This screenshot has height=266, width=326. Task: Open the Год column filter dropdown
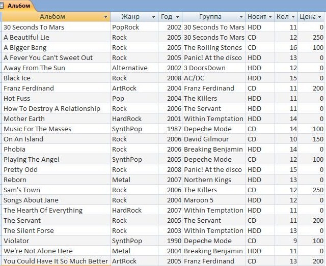[177, 17]
